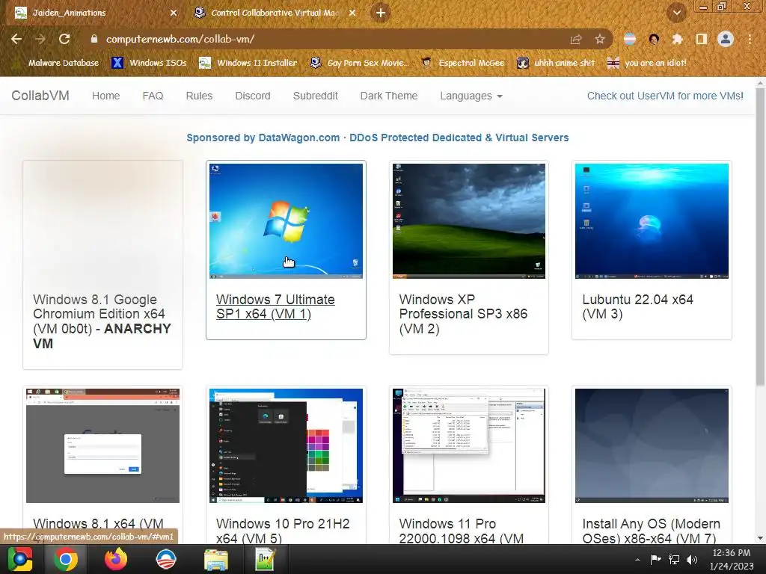Viewport: 766px width, 574px height.
Task: Click the Lubuntu 22.04 x64 (VM 3) title
Action: [x=637, y=306]
